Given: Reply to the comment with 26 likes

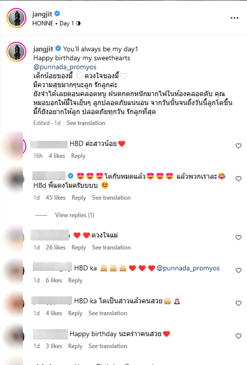Looking at the screenshot, I should 78,247.
